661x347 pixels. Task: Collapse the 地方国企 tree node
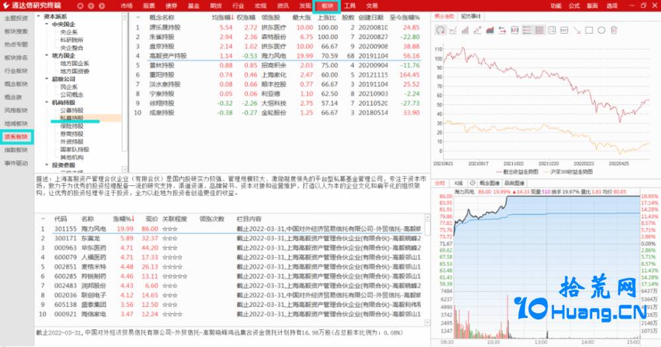(x=47, y=55)
